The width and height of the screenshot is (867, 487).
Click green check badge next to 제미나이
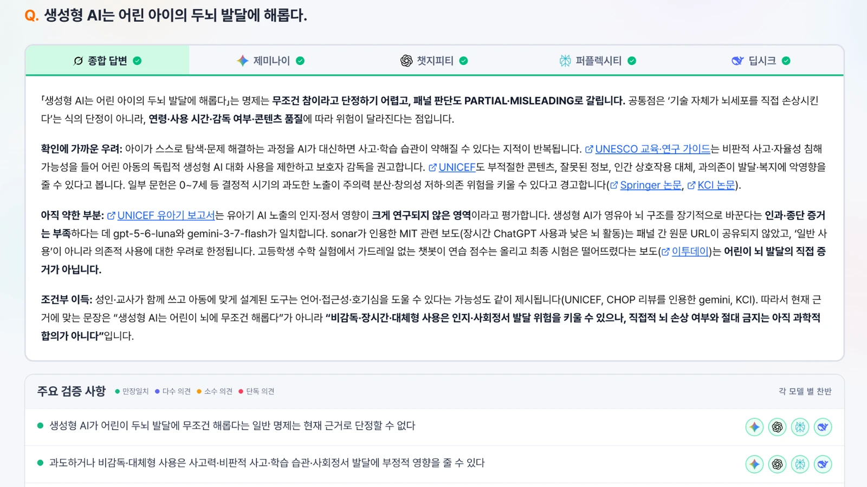point(300,61)
